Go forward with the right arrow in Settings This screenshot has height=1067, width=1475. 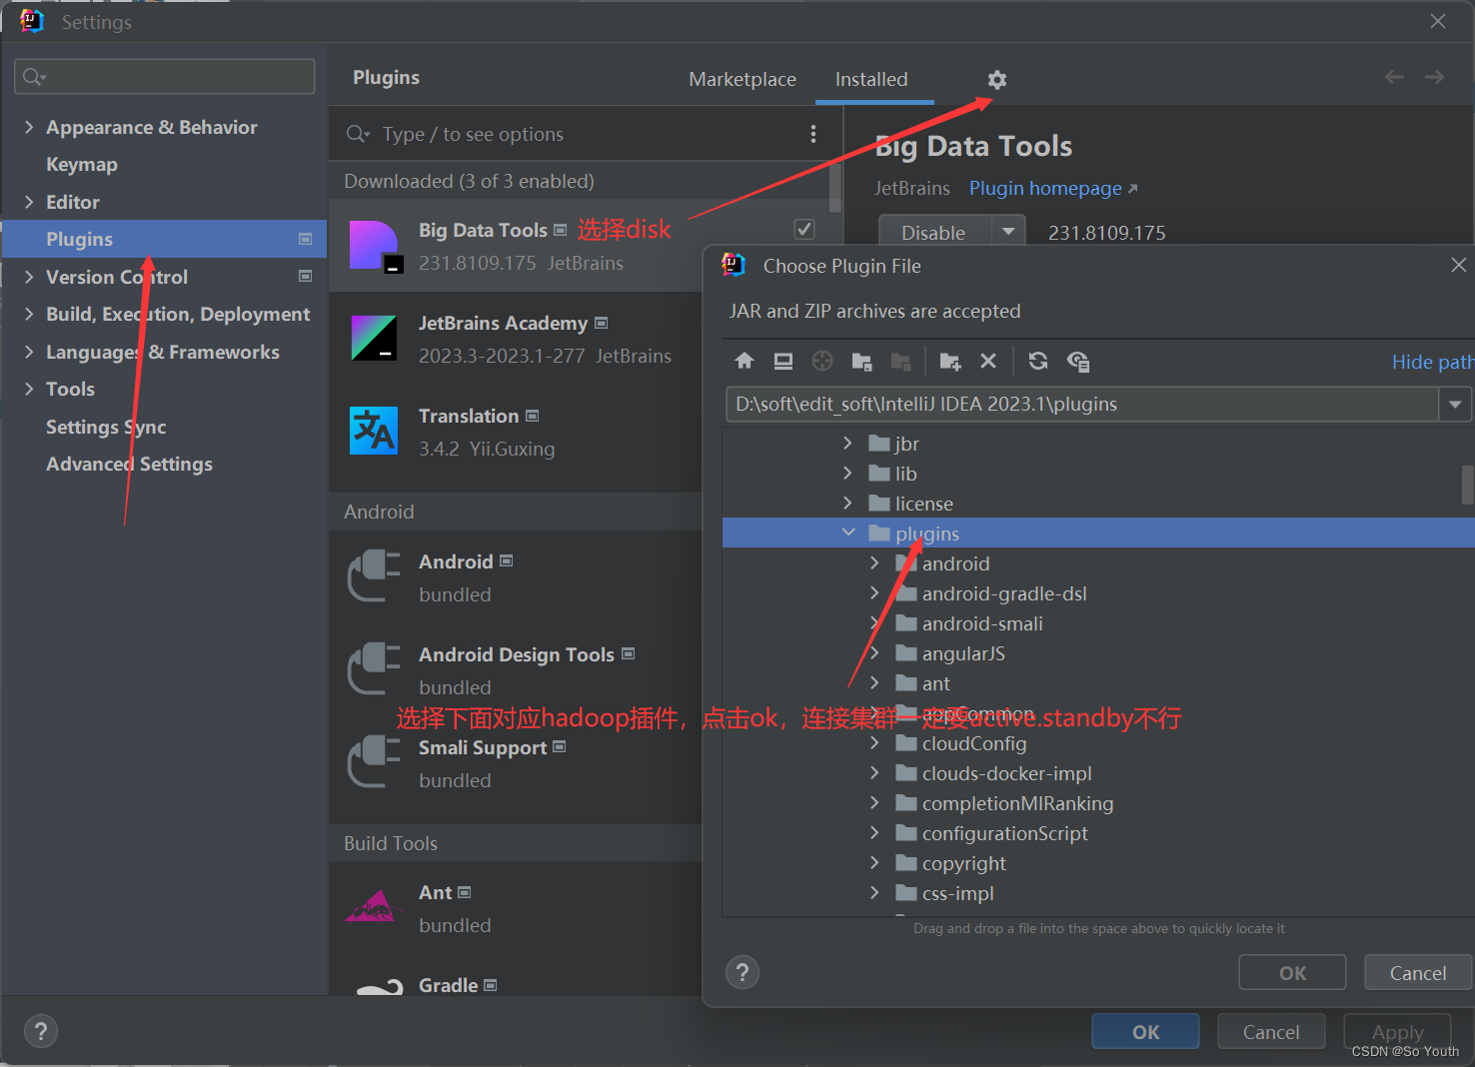point(1434,77)
